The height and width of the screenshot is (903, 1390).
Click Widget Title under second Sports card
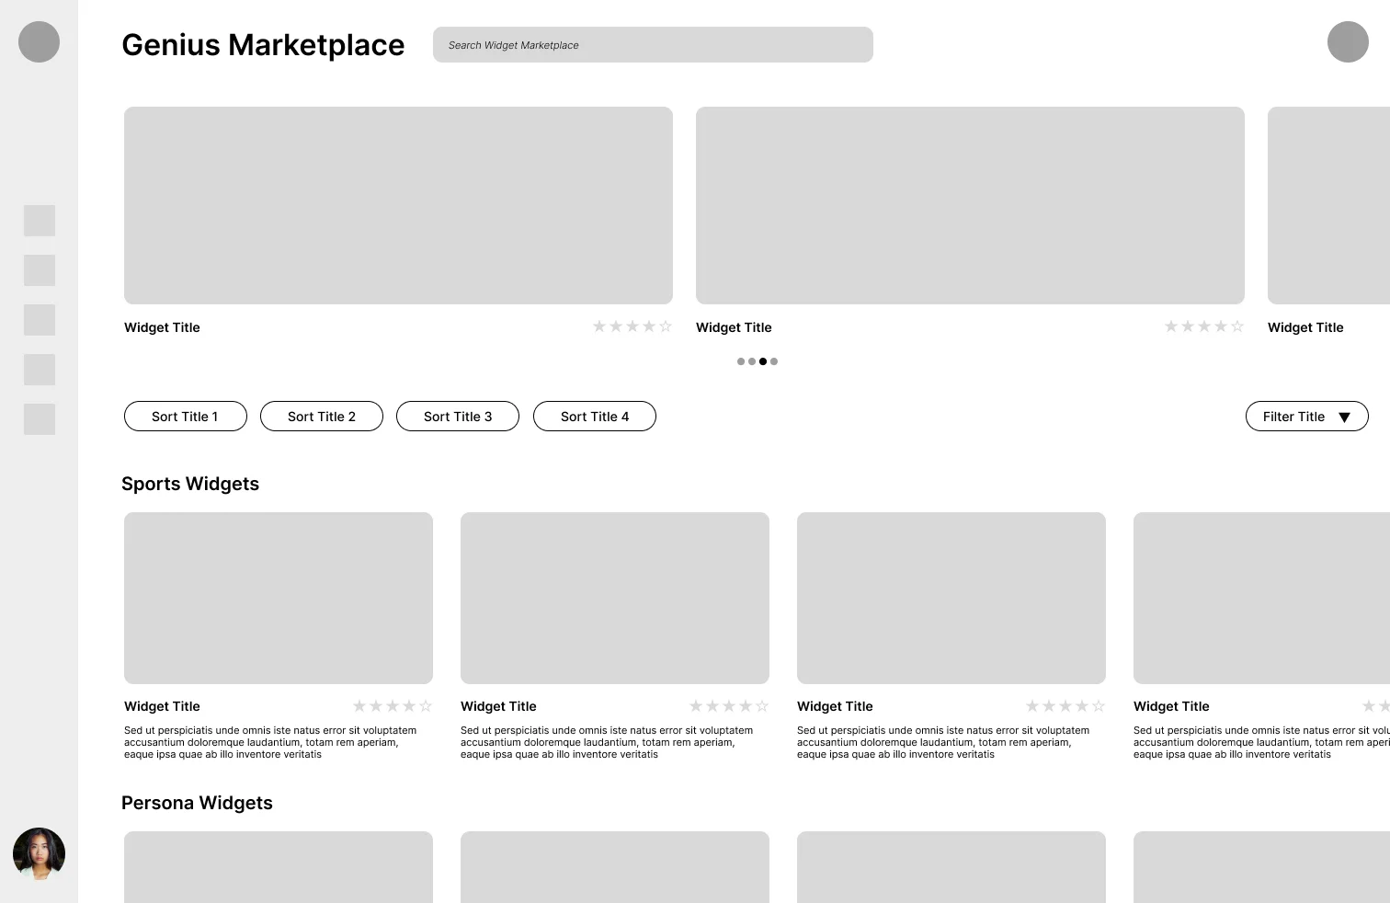498,706
